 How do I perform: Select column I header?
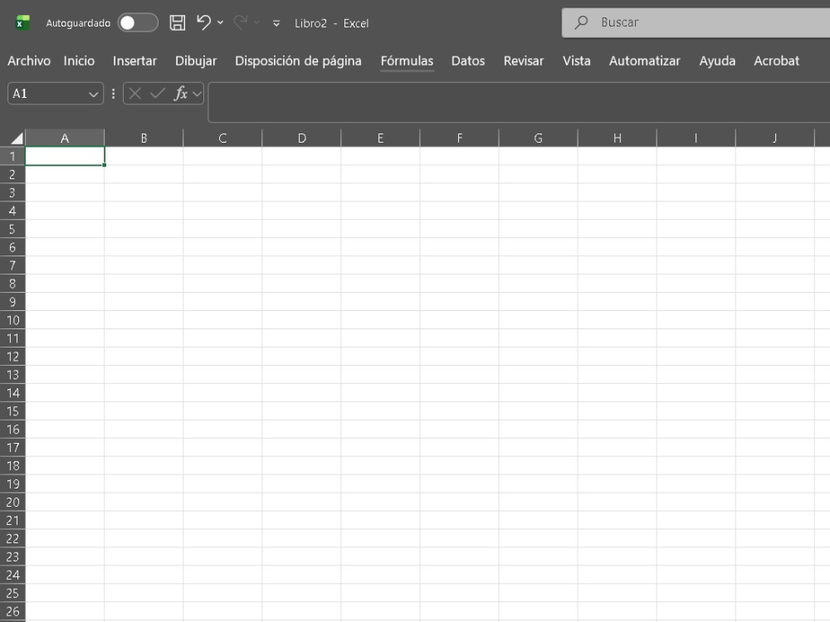[696, 138]
